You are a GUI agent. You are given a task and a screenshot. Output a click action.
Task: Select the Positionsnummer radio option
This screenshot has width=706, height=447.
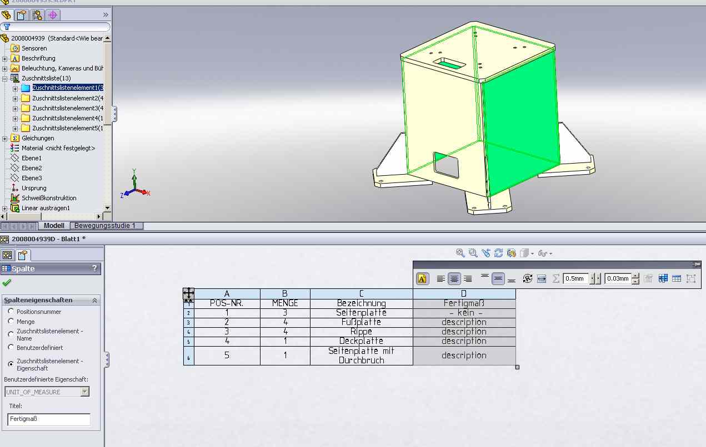coord(11,312)
